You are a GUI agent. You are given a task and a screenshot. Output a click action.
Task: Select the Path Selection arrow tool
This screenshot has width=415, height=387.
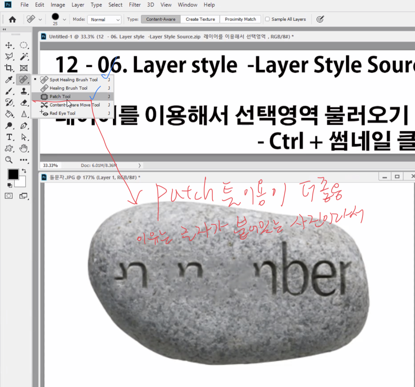coord(24,137)
